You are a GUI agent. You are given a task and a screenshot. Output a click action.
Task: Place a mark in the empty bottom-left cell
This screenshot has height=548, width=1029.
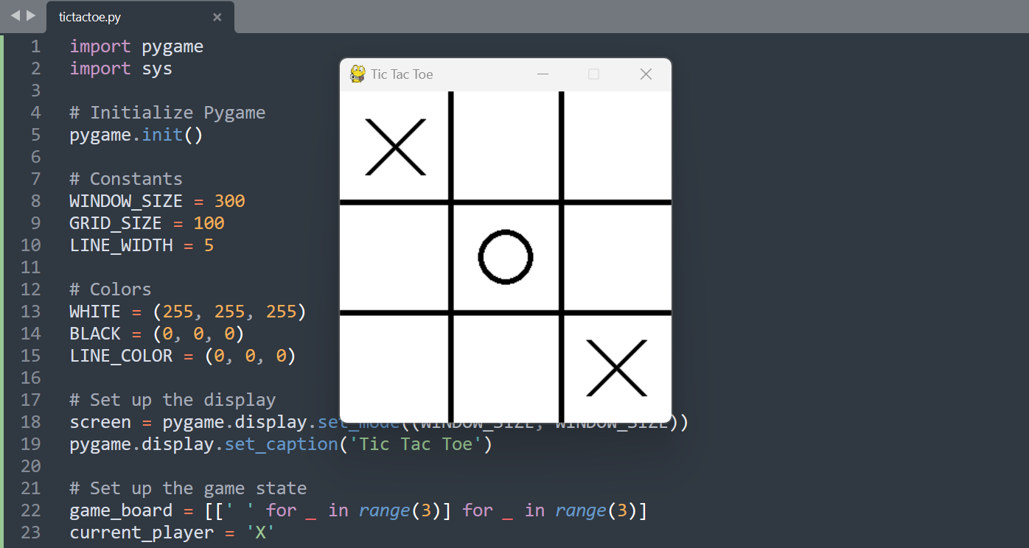[394, 369]
